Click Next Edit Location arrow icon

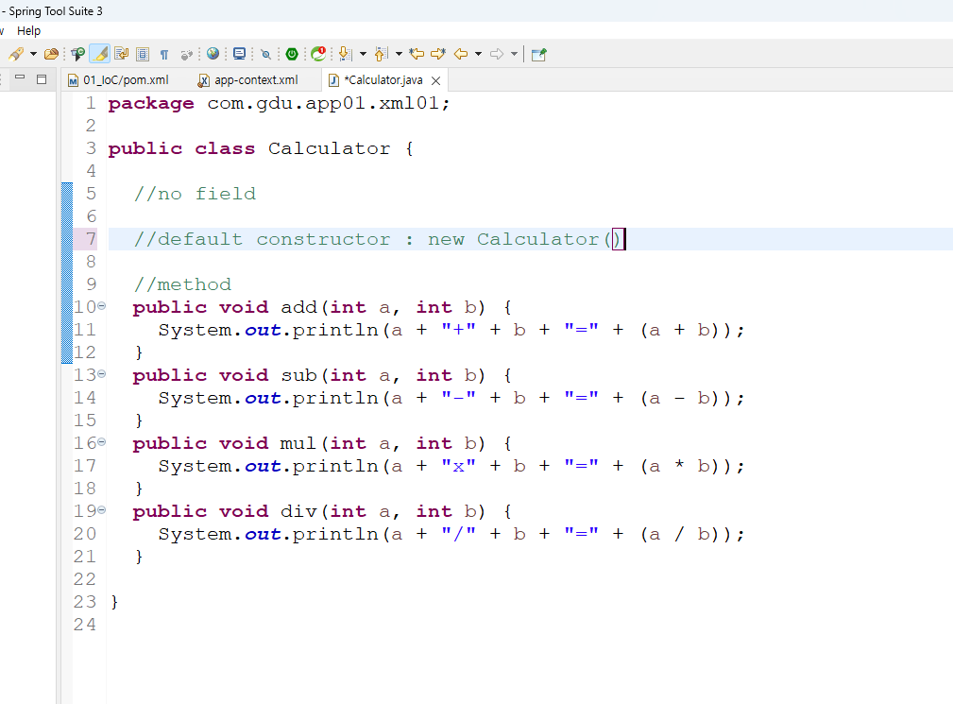[438, 54]
